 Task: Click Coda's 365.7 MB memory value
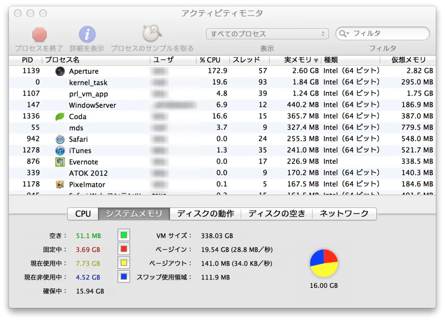click(x=303, y=116)
